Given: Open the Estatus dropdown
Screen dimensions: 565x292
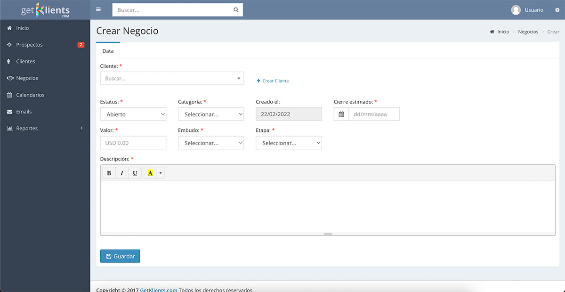Looking at the screenshot, I should pyautogui.click(x=133, y=114).
